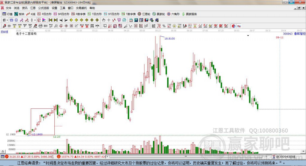Open the 江恩轮 Gann wheel tool
306x166 pixels.
click(x=144, y=14)
